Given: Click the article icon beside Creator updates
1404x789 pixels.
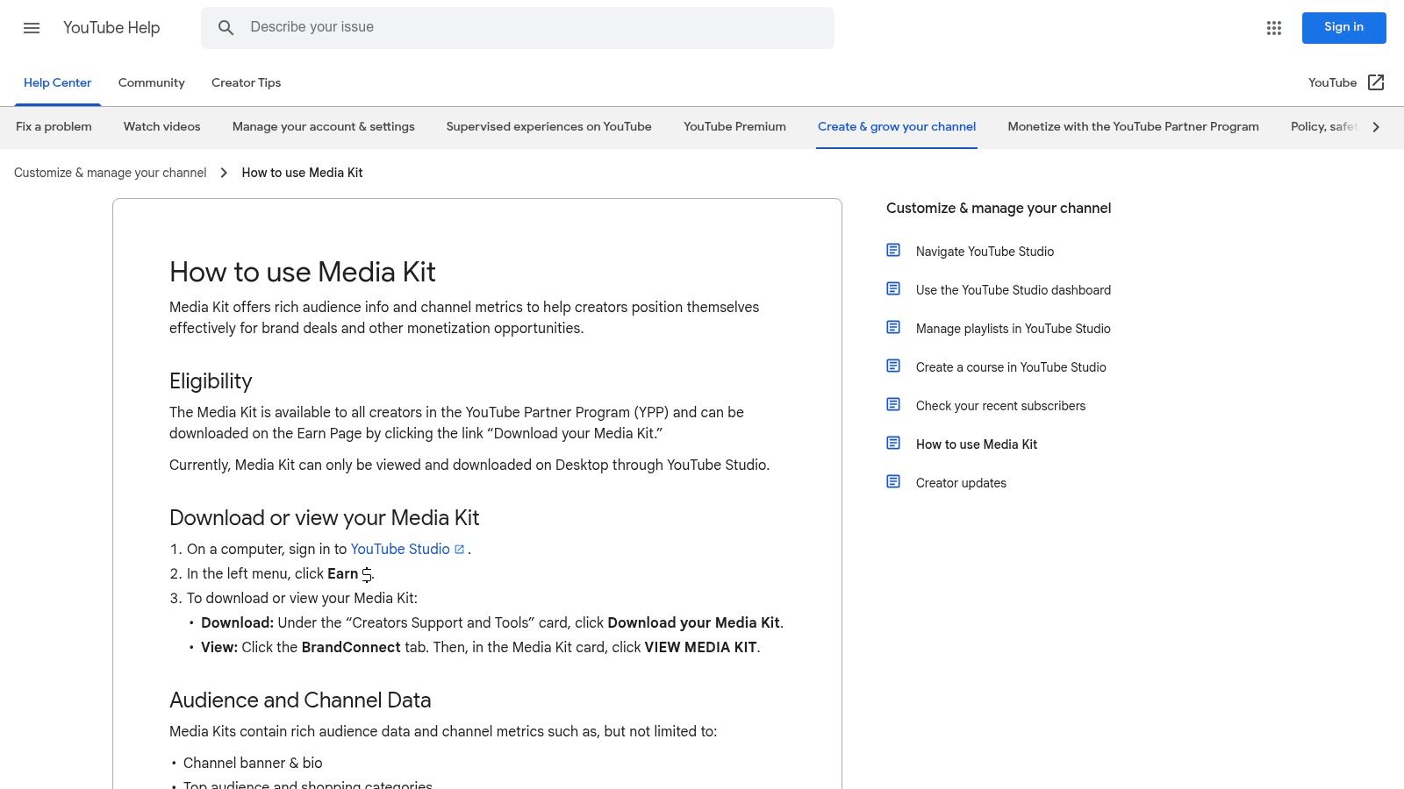Looking at the screenshot, I should click(x=893, y=481).
